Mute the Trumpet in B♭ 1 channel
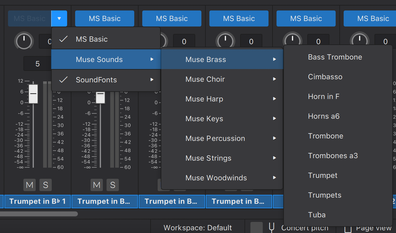The image size is (396, 233). pos(30,185)
